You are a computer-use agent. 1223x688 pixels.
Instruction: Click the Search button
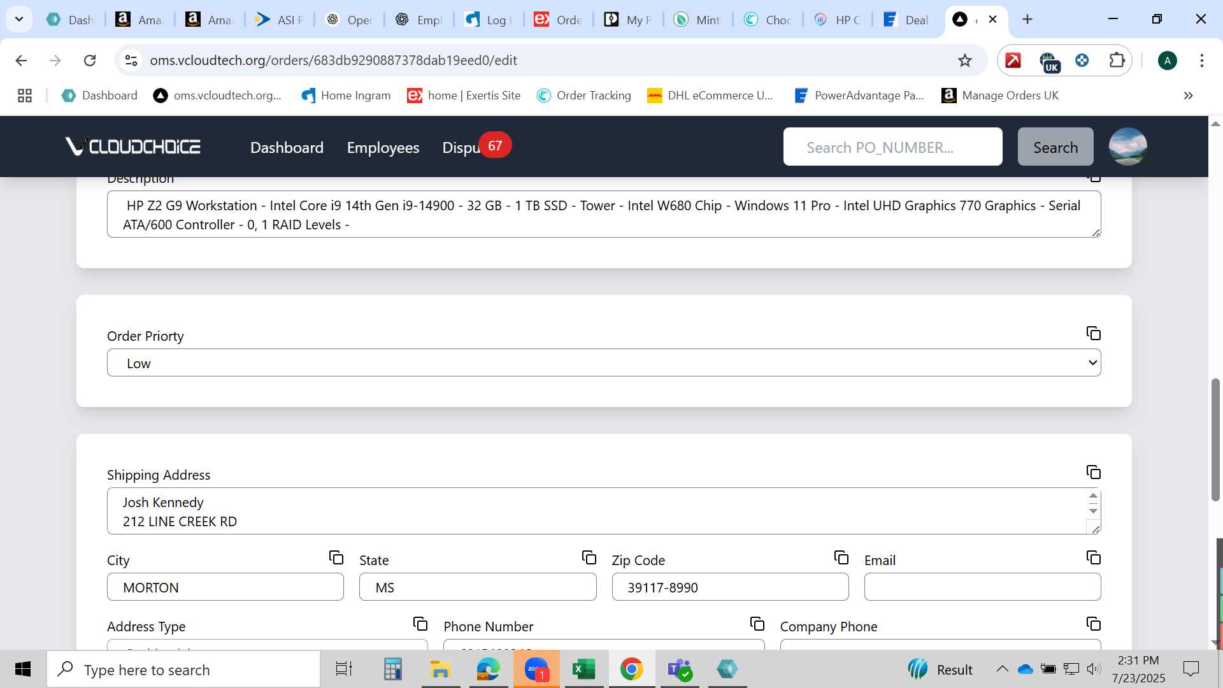1055,147
